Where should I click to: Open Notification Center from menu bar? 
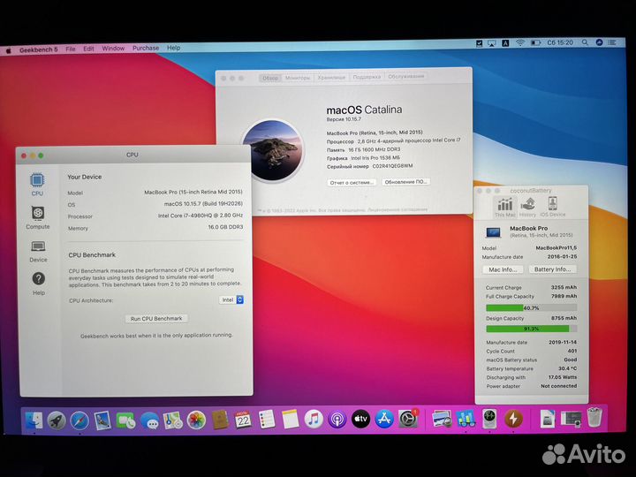pyautogui.click(x=612, y=42)
